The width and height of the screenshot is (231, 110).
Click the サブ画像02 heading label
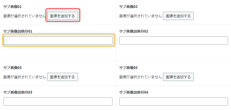point(128,7)
